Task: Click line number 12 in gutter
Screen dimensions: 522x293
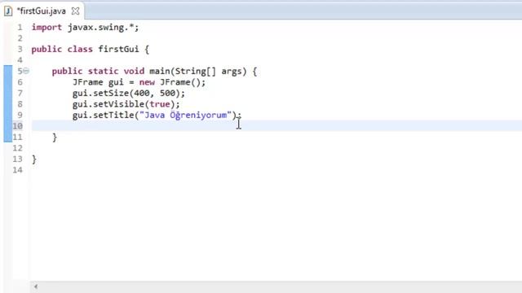Action: [18, 148]
